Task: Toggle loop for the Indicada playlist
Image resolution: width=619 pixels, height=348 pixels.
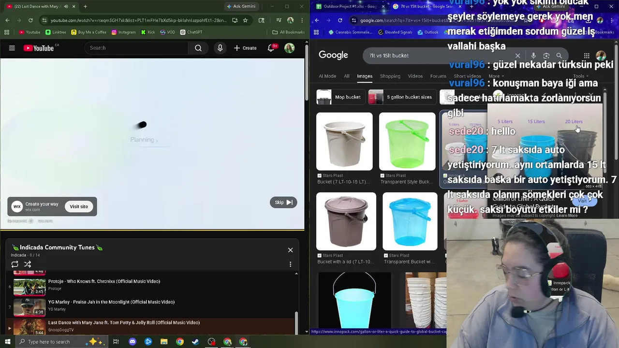Action: [15, 264]
